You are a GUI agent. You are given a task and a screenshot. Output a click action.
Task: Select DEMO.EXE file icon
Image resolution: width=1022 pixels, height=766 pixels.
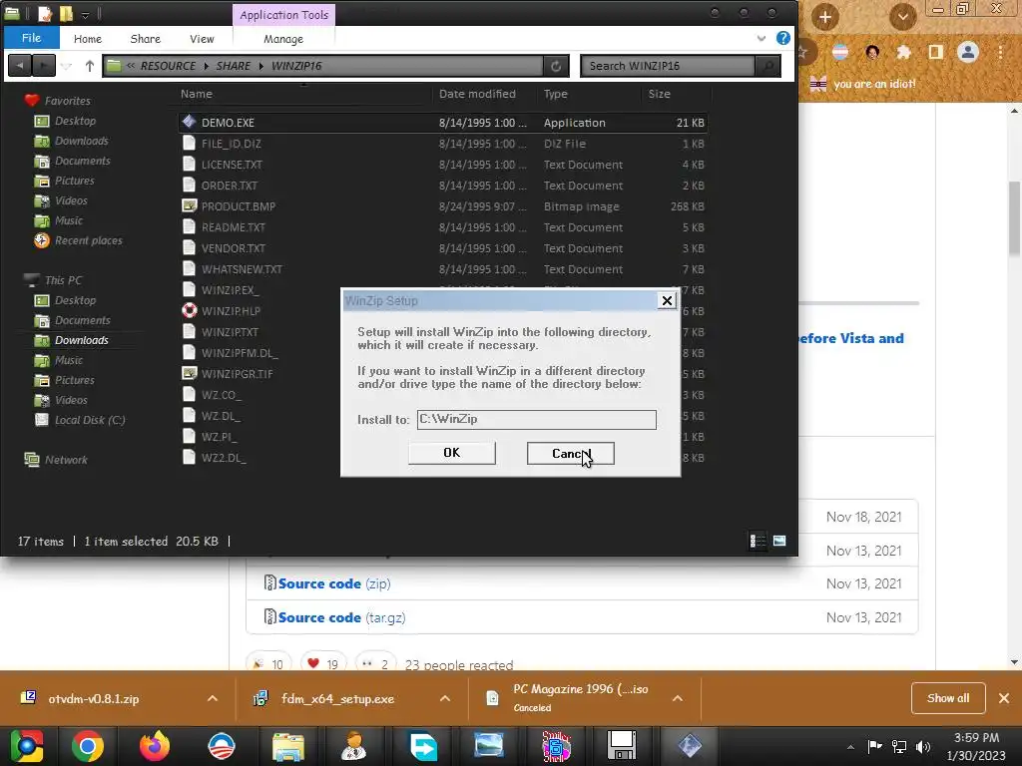(x=189, y=122)
